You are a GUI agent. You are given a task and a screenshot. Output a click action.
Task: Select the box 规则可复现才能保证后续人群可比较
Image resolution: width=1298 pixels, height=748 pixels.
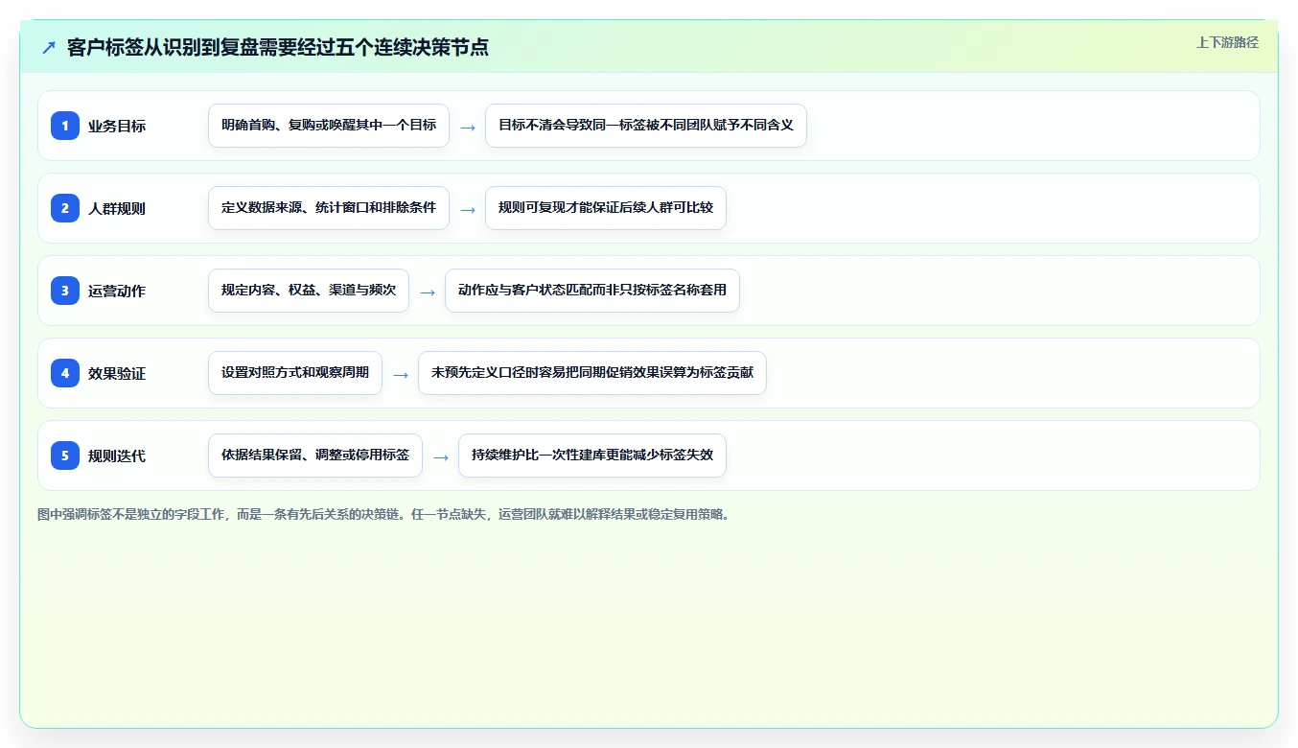pos(606,208)
